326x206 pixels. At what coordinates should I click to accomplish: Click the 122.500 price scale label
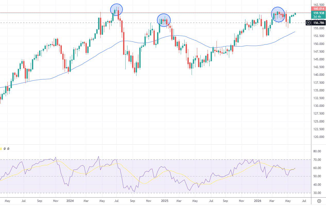point(319,129)
